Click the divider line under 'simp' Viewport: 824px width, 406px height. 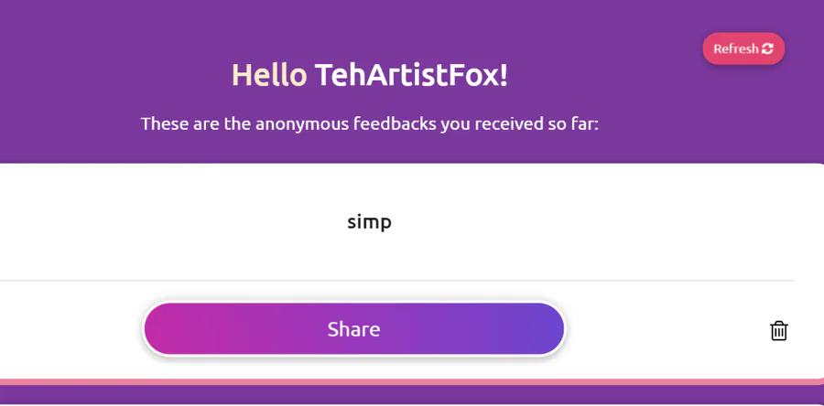[x=397, y=281]
